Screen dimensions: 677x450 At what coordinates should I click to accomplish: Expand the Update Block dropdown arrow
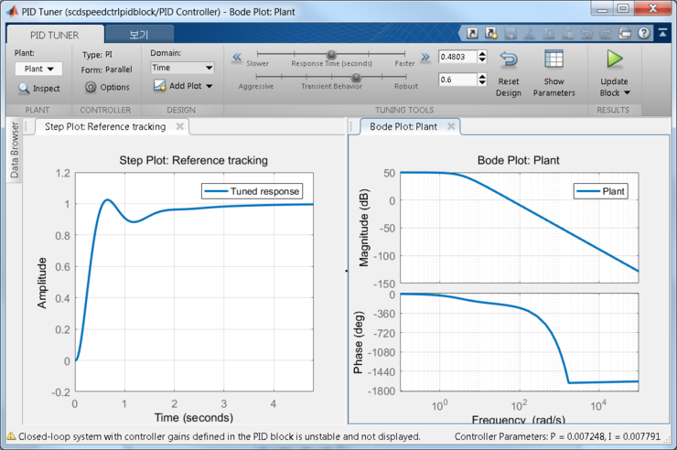coord(628,92)
